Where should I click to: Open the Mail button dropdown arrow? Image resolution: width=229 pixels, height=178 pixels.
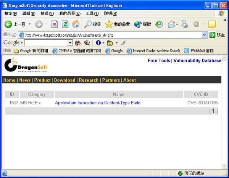coord(177,24)
